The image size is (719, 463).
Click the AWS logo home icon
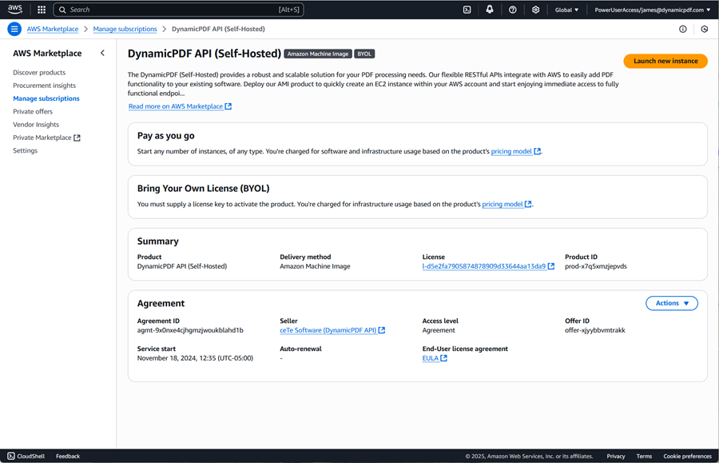(x=14, y=9)
